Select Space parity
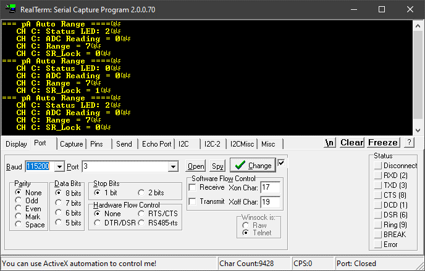Viewport: 425px width, 271px height. [x=19, y=224]
